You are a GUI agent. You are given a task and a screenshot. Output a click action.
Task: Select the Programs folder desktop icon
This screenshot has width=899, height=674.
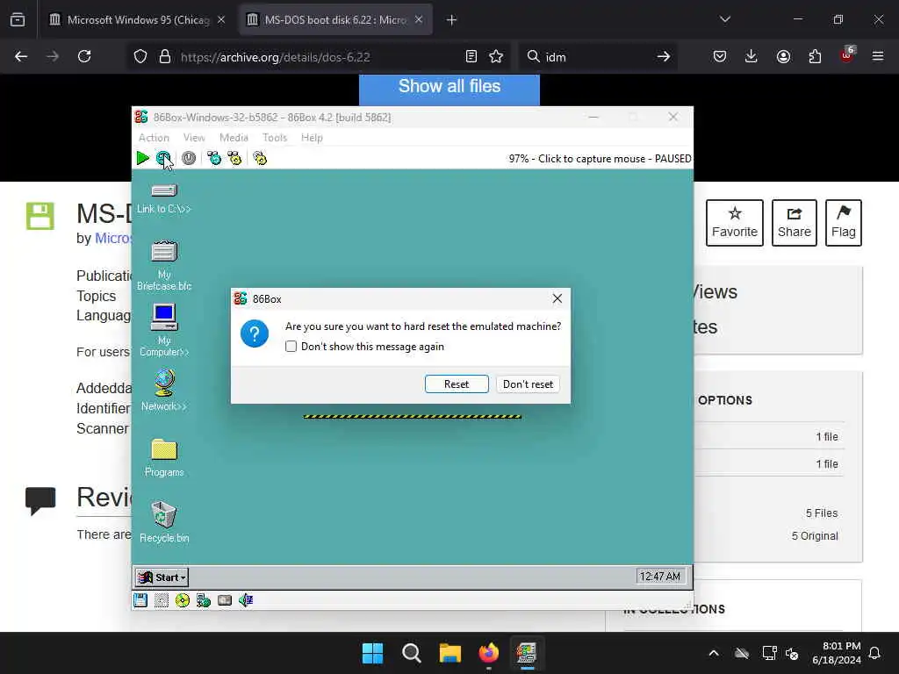(164, 458)
